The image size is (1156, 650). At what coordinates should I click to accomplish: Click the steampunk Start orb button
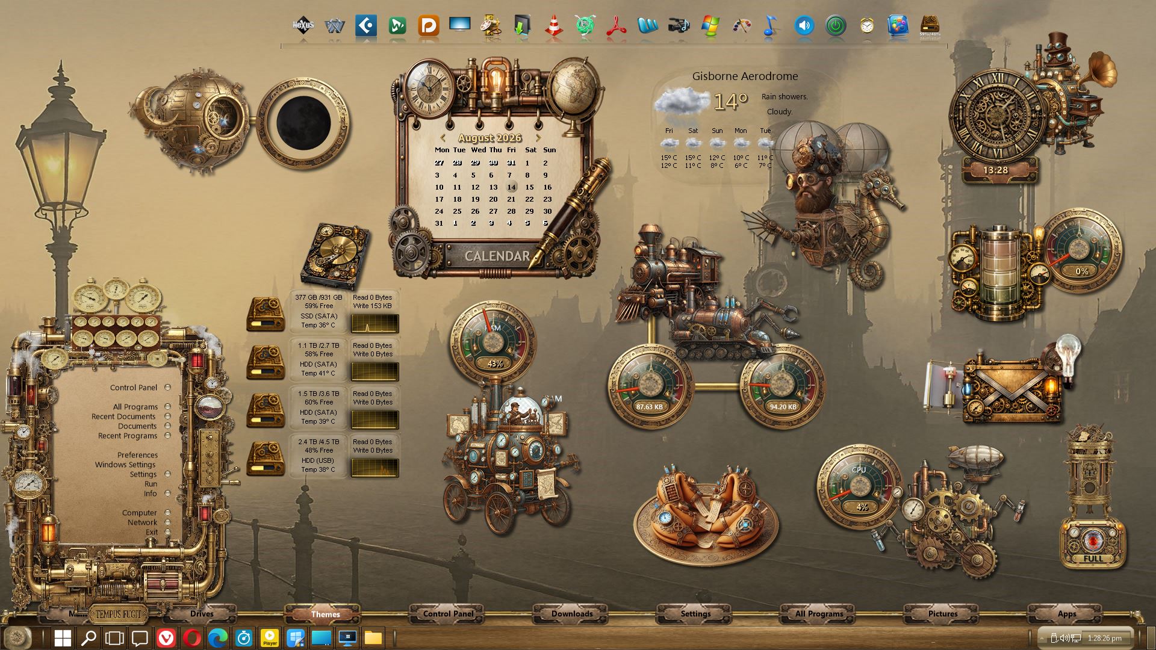tap(18, 637)
